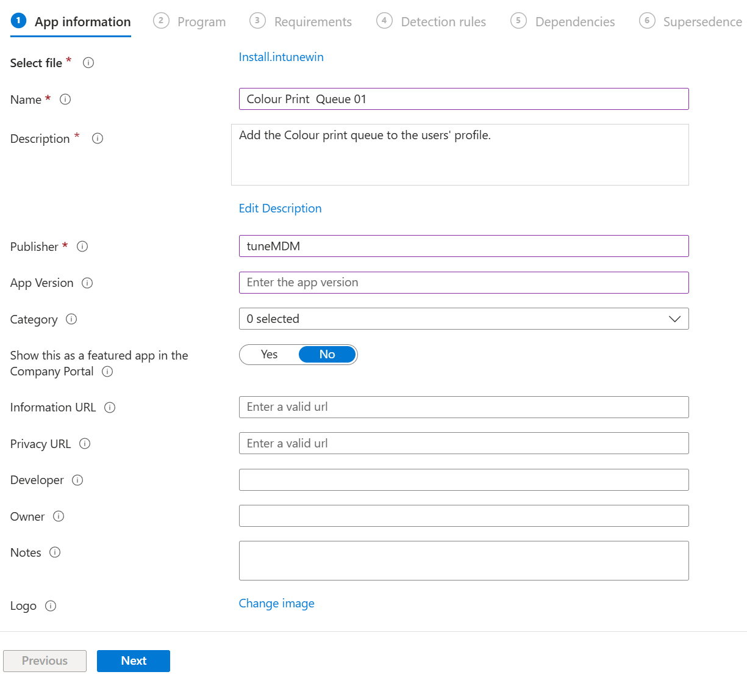Image resolution: width=747 pixels, height=680 pixels.
Task: Click the Next button
Action: click(134, 661)
